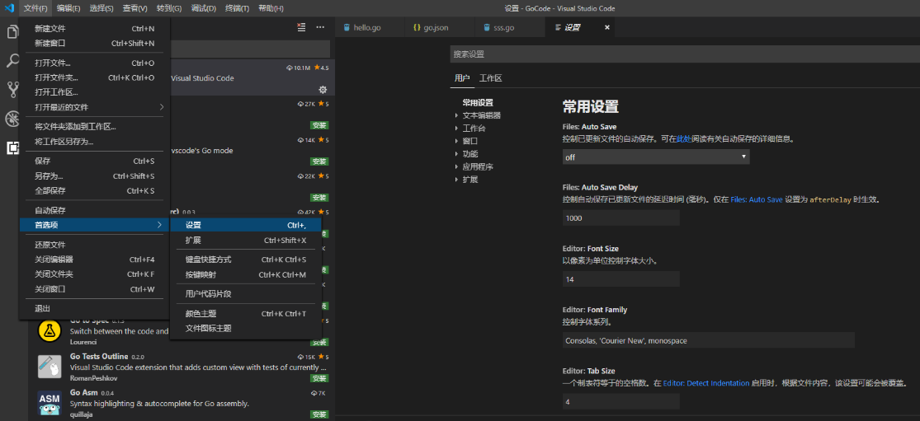
Task: Open the 终端(T) menu
Action: point(238,8)
